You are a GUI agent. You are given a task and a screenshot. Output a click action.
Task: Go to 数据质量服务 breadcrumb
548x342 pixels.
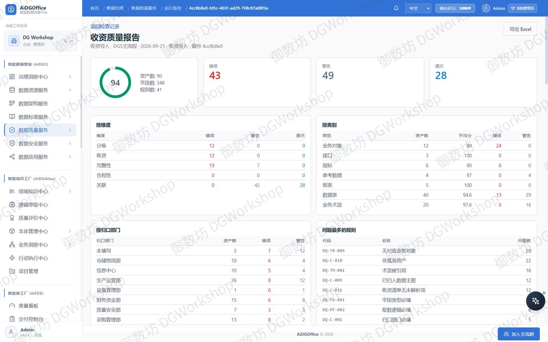click(x=144, y=8)
